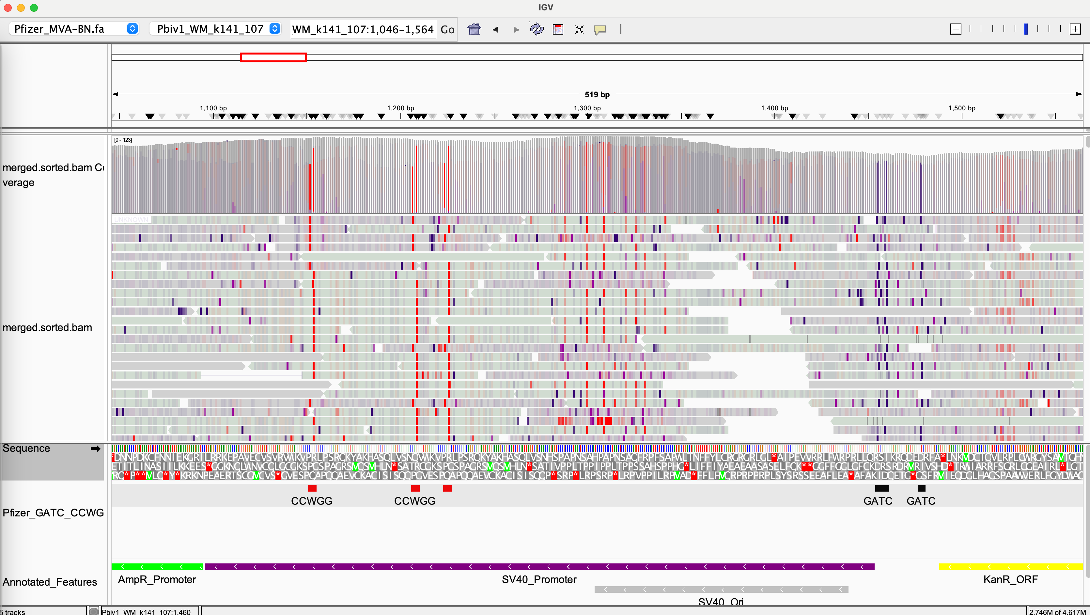The height and width of the screenshot is (615, 1090).
Task: Define a region of interest
Action: (558, 29)
